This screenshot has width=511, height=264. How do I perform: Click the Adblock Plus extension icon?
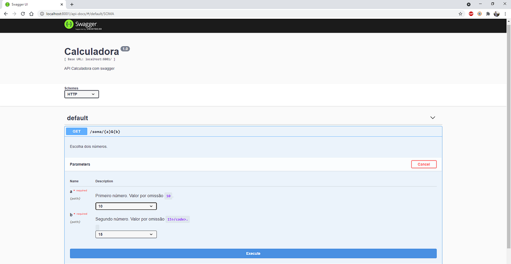(x=471, y=13)
